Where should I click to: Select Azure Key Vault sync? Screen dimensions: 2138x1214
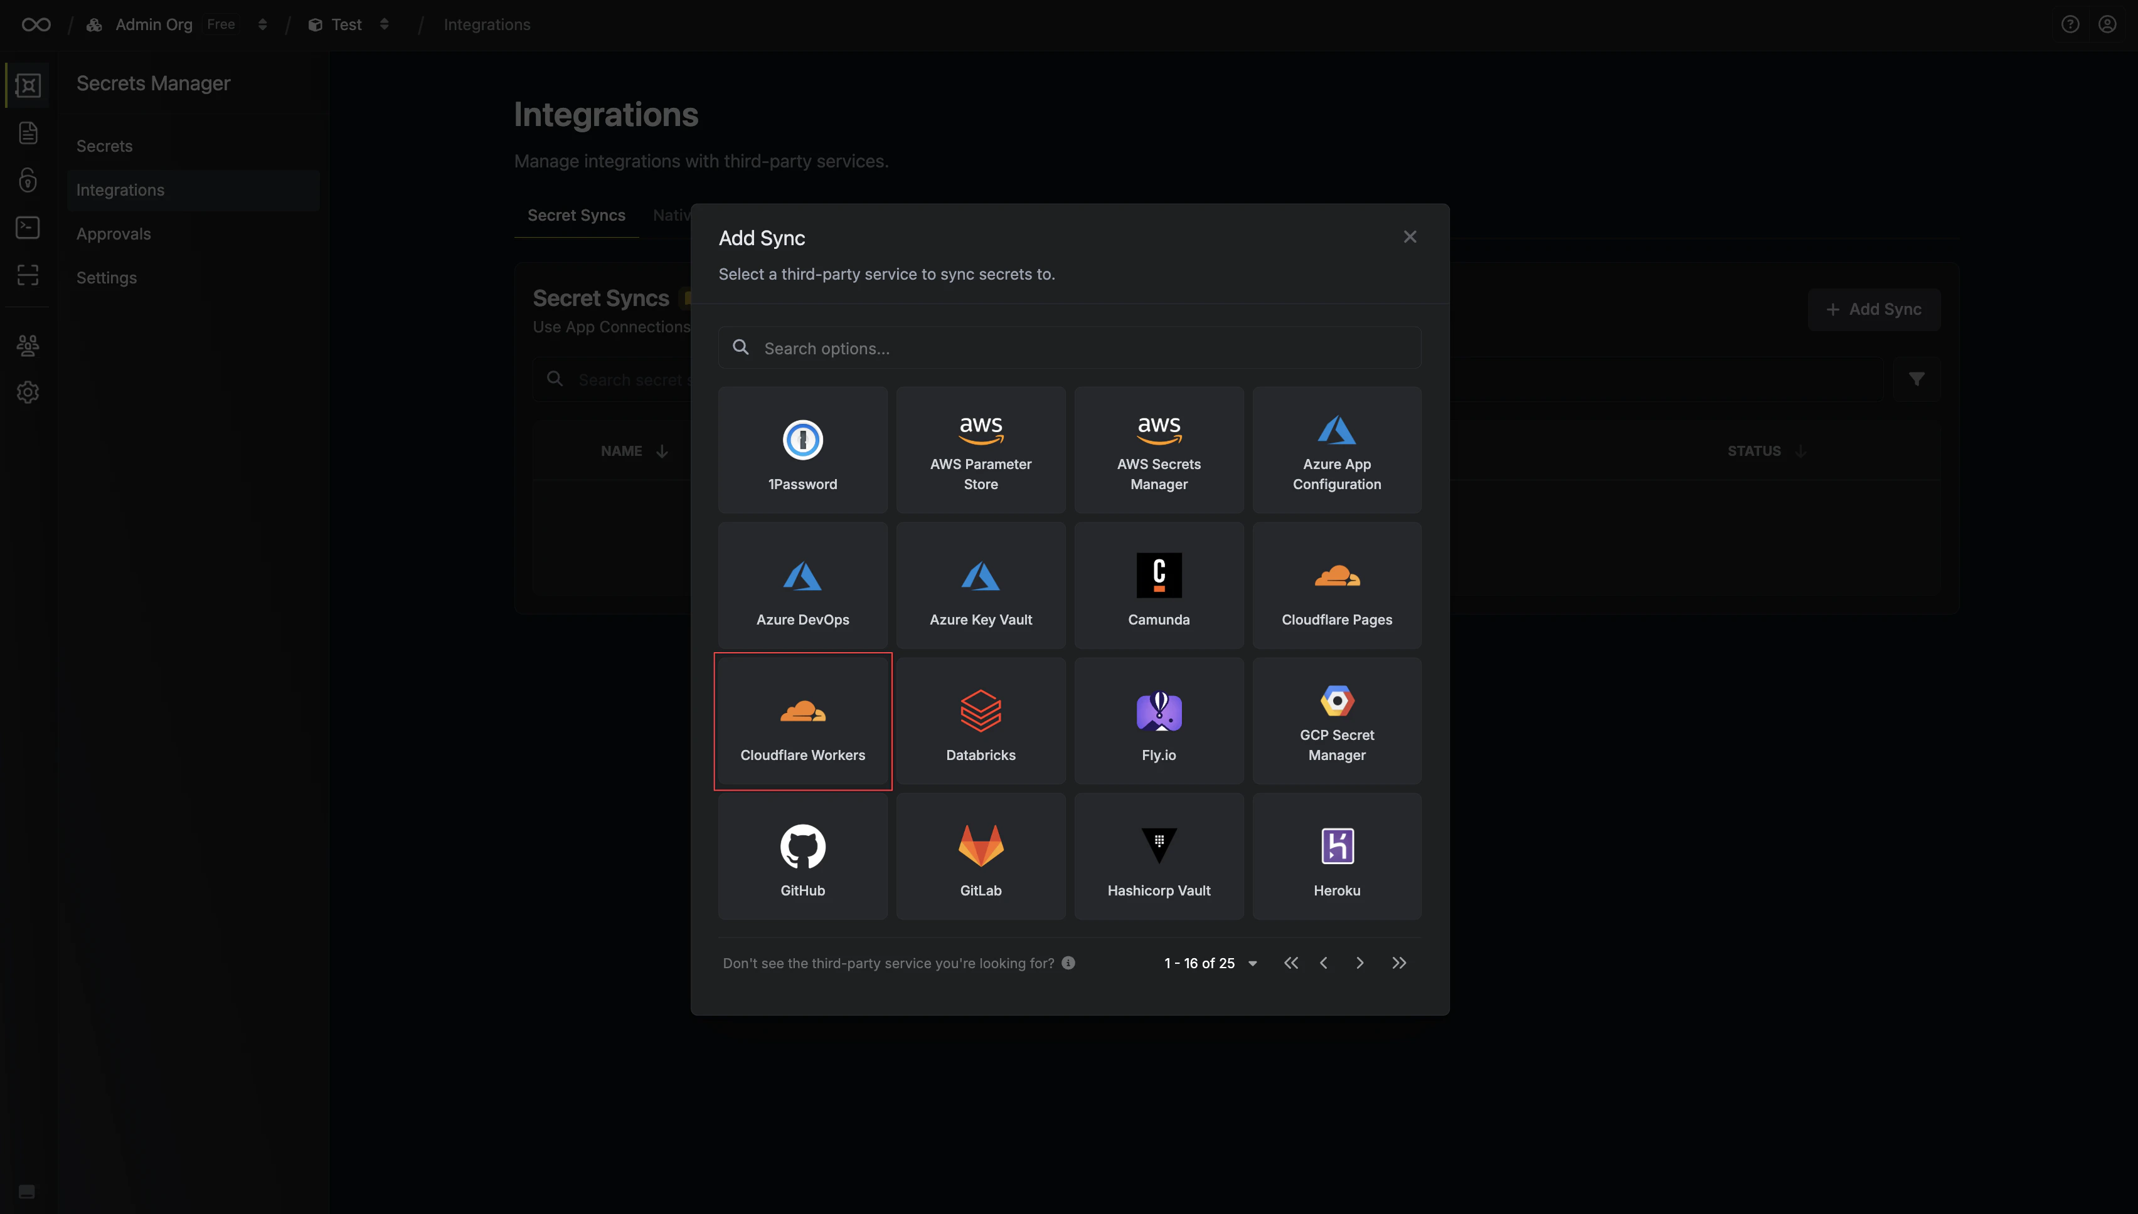[x=981, y=585]
